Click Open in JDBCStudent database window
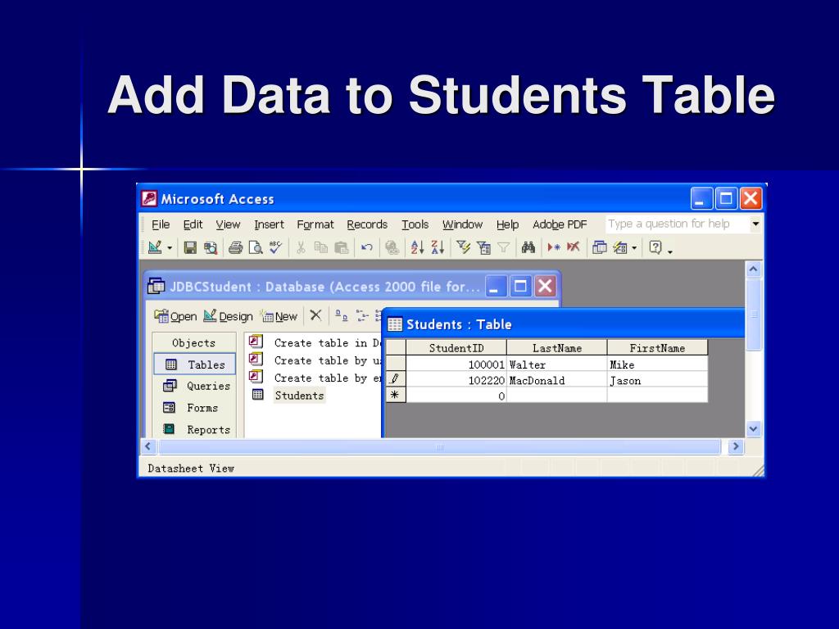 pyautogui.click(x=175, y=317)
